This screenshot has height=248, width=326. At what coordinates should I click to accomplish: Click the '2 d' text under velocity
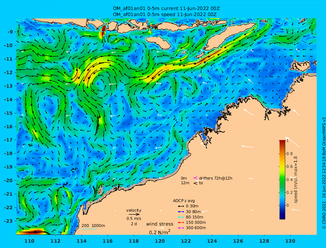tap(134, 224)
